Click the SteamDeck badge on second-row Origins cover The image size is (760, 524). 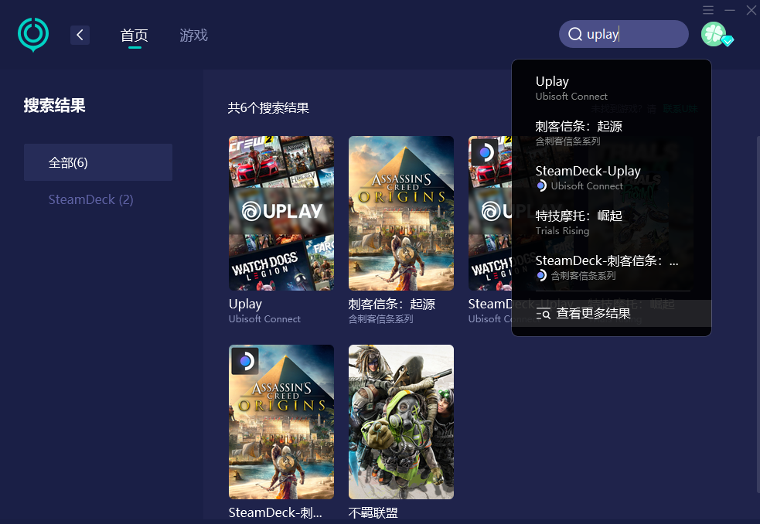tap(245, 361)
